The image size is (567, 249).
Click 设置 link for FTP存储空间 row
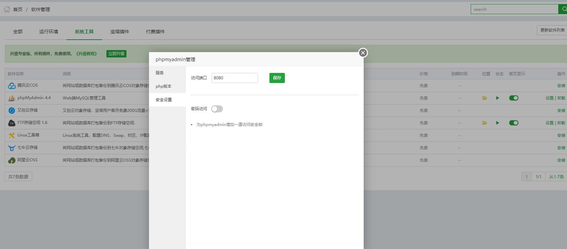tap(550, 123)
